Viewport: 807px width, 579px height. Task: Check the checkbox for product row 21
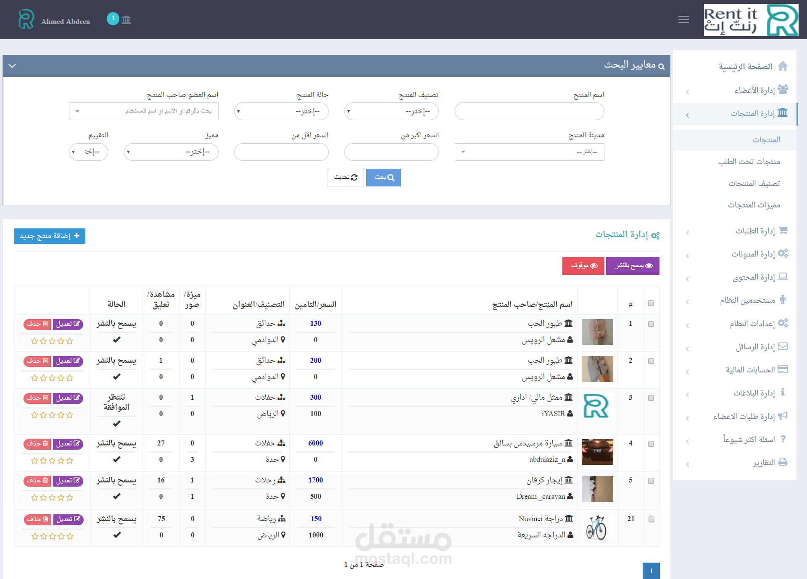(651, 519)
